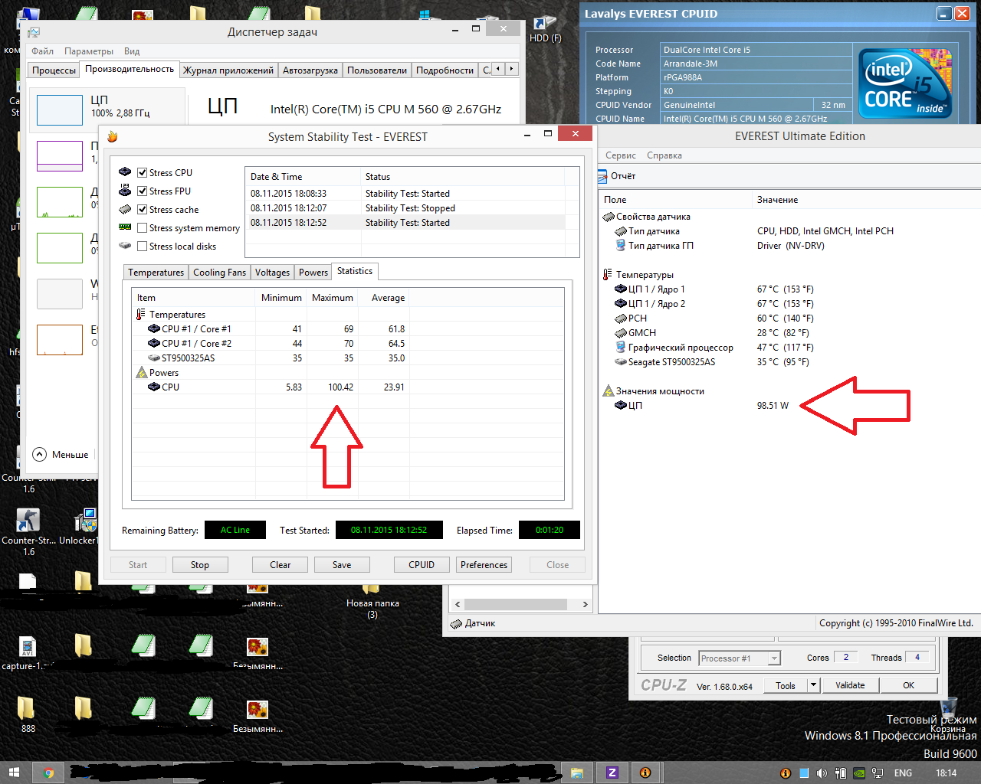Open the Справка menu in EVEREST Ultimate Edition
This screenshot has height=784, width=981.
[664, 155]
